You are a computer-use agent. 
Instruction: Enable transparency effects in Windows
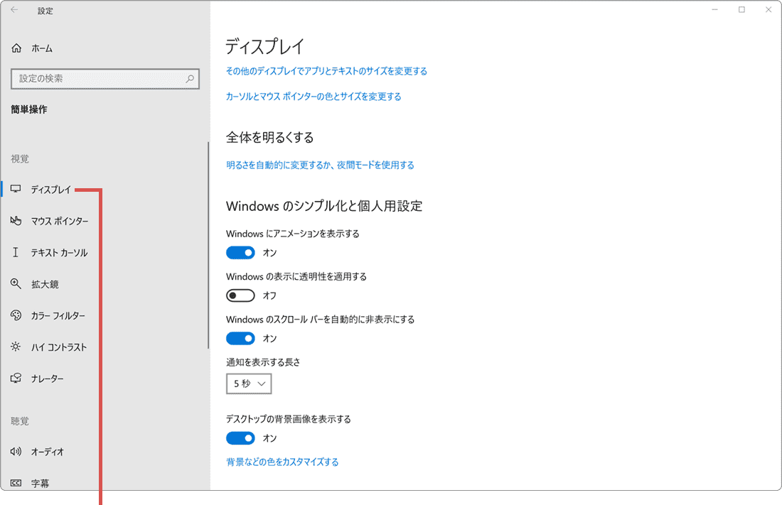240,295
